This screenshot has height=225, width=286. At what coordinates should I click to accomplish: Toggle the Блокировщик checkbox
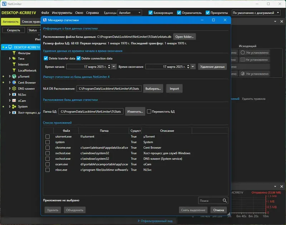[x=151, y=13]
